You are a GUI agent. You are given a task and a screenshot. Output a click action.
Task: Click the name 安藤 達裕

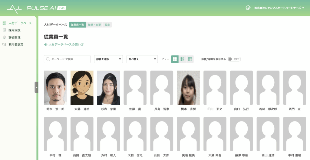82,109
